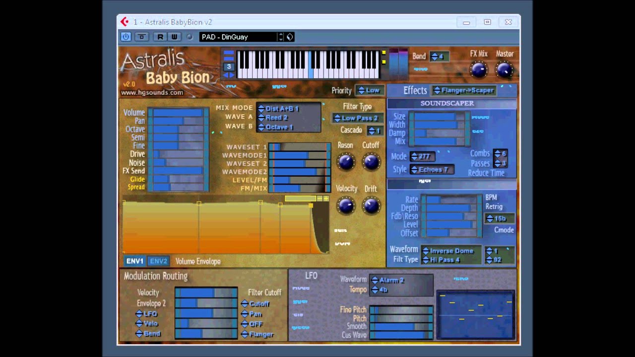Set the Volume slider level
Viewport: 635px width, 357px height.
pyautogui.click(x=178, y=113)
